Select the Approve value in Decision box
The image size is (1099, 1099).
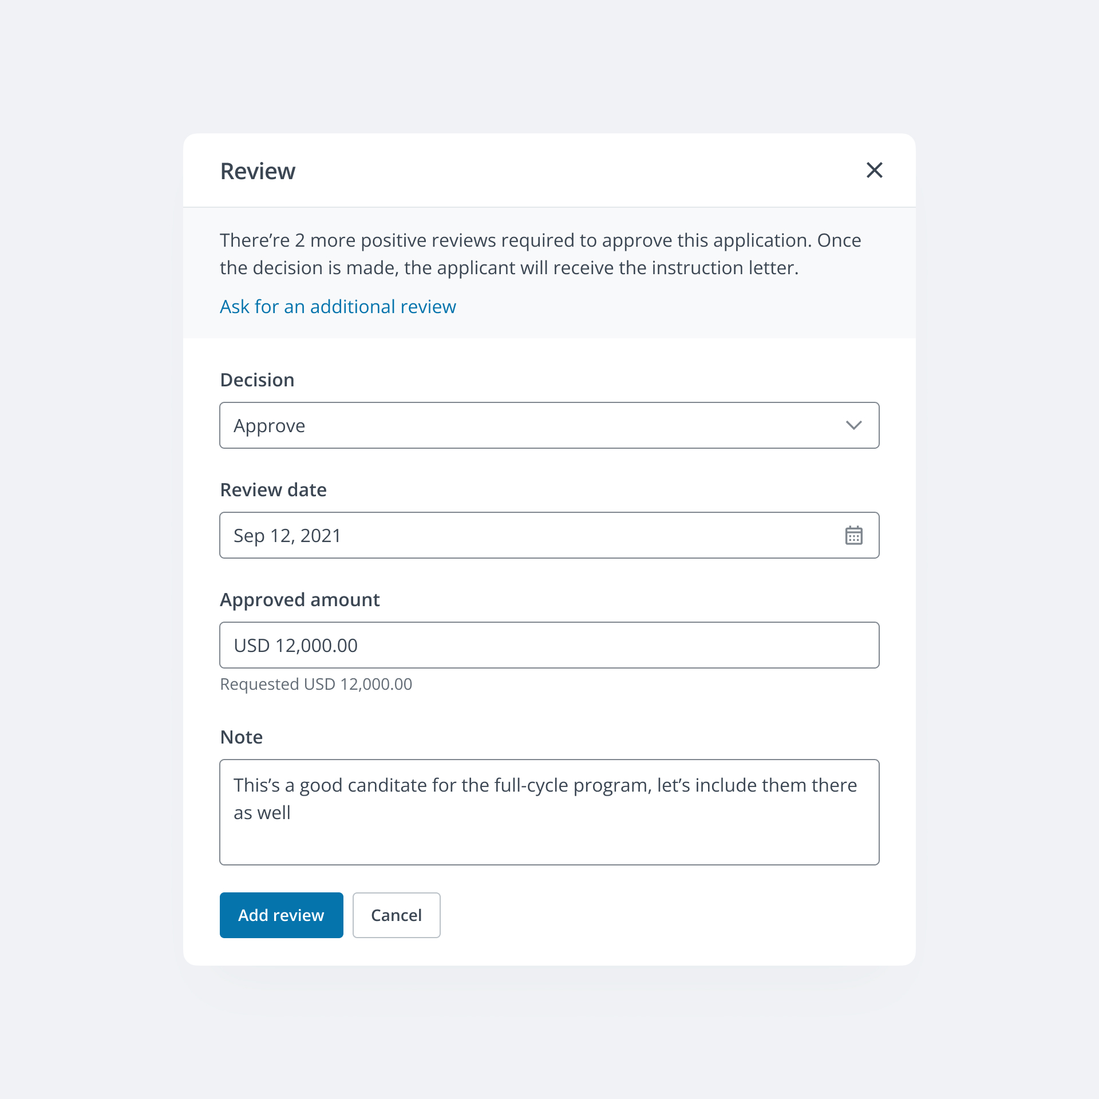(269, 426)
